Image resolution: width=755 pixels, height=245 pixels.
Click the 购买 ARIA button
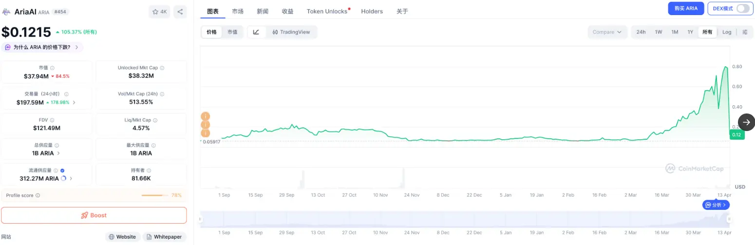(x=686, y=8)
